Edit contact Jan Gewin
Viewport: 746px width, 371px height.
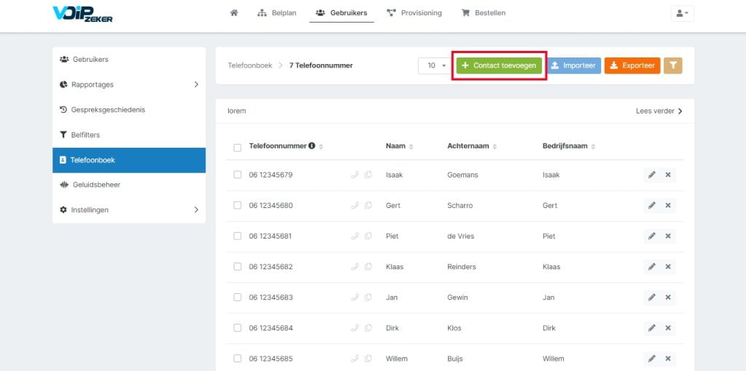(652, 298)
